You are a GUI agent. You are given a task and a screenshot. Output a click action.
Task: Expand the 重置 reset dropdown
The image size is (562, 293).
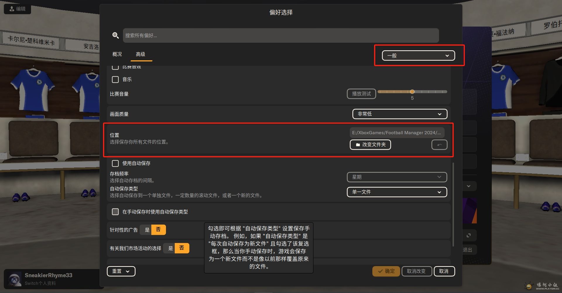coord(121,271)
